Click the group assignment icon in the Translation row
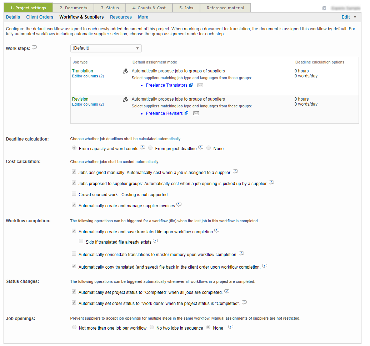The width and height of the screenshot is (370, 346). [x=125, y=71]
